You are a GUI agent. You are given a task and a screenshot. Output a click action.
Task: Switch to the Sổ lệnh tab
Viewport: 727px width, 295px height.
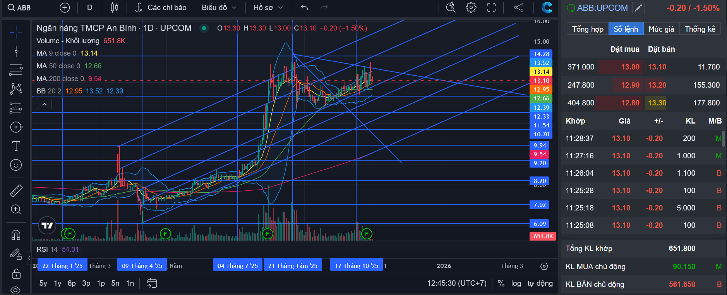point(626,29)
